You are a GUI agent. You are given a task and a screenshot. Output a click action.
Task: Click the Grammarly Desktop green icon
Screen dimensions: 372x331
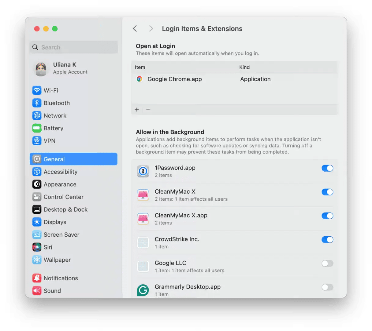point(143,290)
